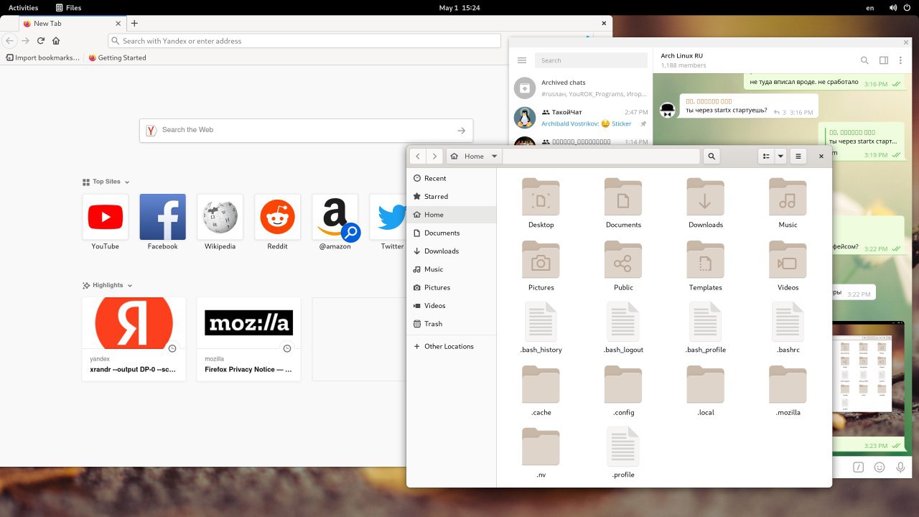This screenshot has width=919, height=517.
Task: Open the Reddit top site tile
Action: tap(277, 217)
